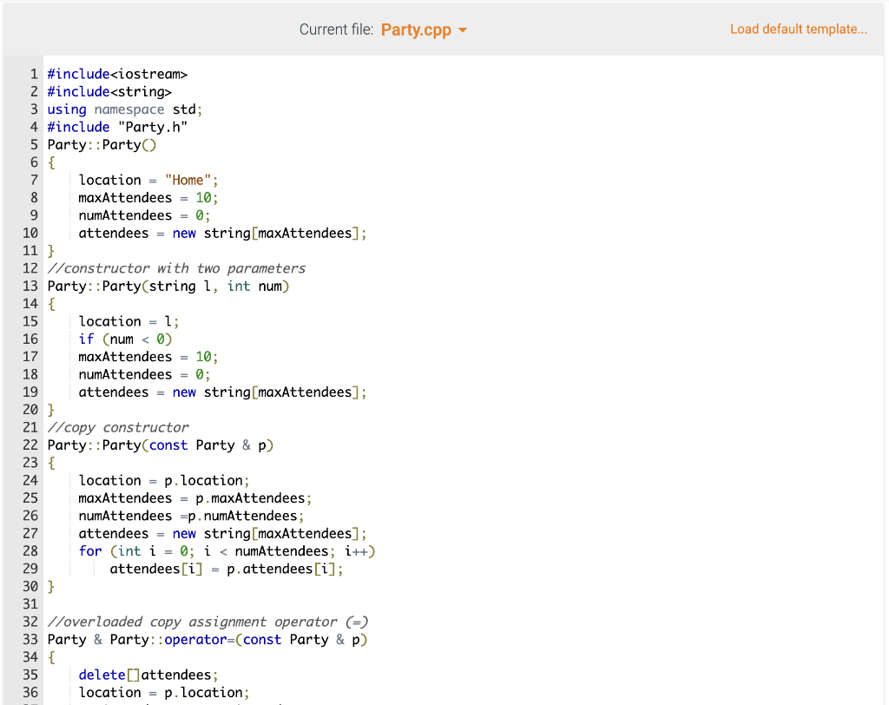889x705 pixels.
Task: Click the include Party.h directive
Action: point(118,127)
